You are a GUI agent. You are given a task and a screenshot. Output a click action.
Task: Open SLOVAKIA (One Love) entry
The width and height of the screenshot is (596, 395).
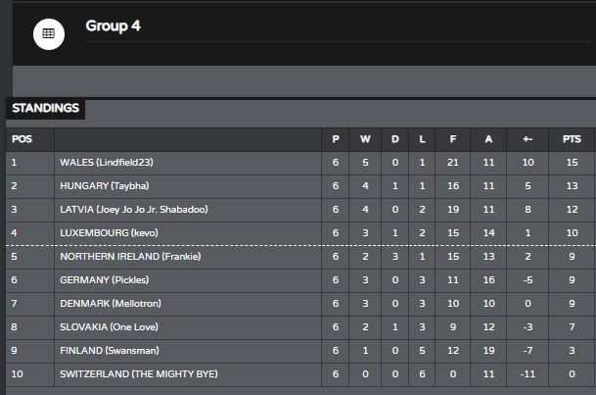(x=109, y=327)
